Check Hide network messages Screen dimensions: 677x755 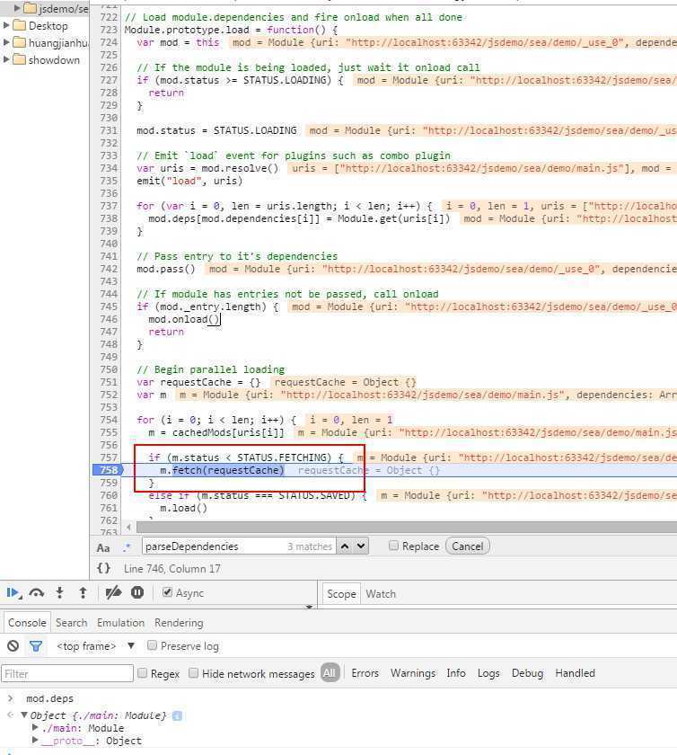[x=193, y=672]
